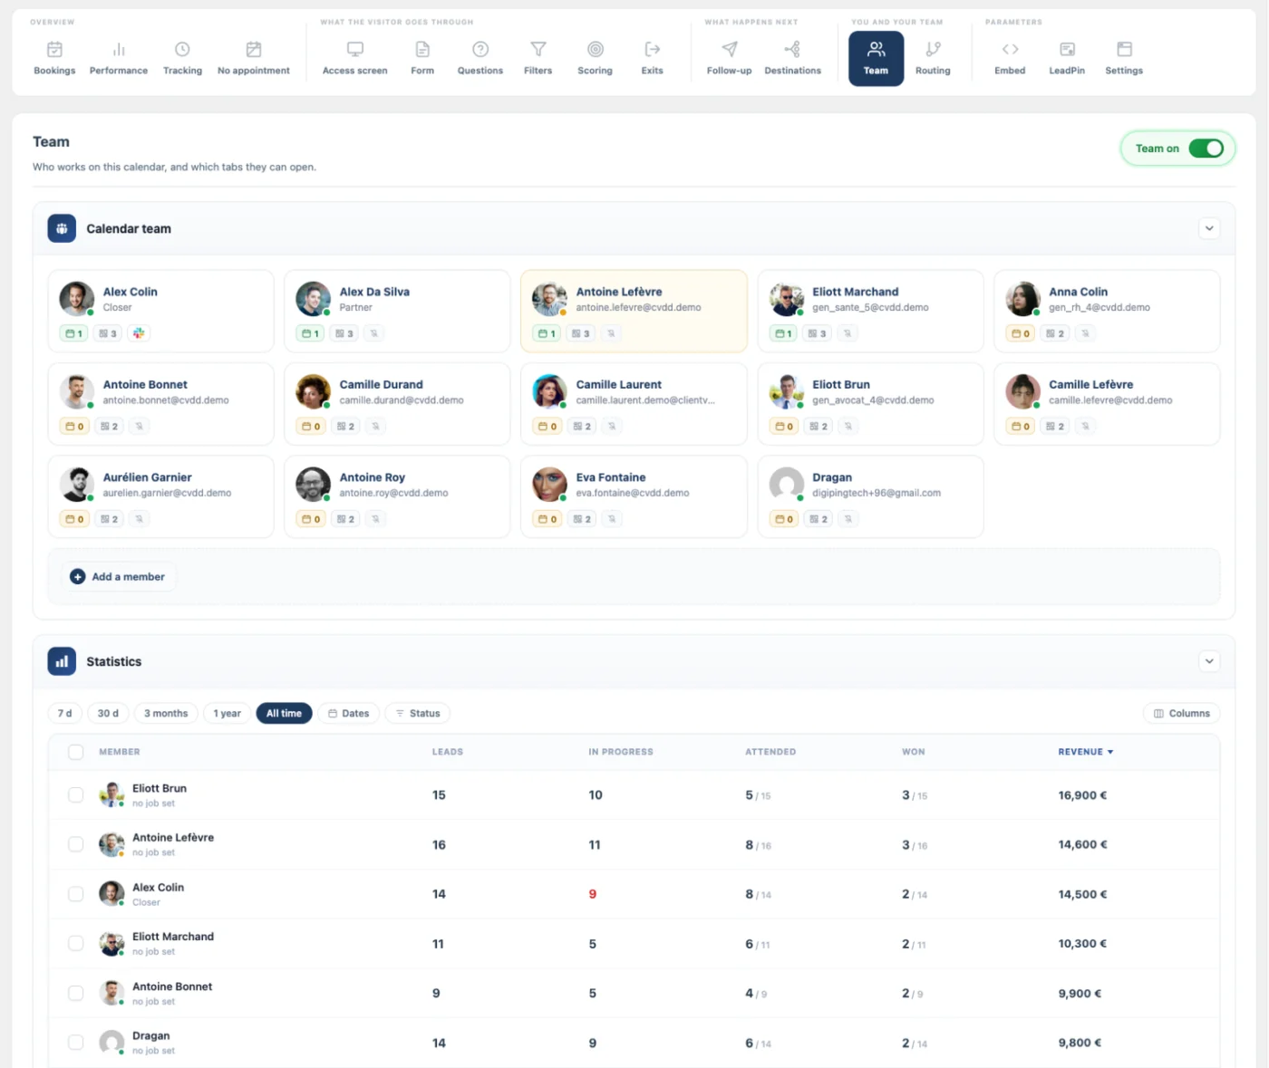The width and height of the screenshot is (1269, 1068).
Task: Select the All time range pill
Action: (284, 714)
